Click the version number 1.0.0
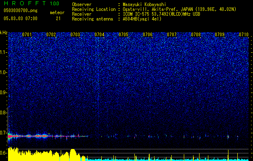This screenshot has height=161, width=253. (x=55, y=3)
